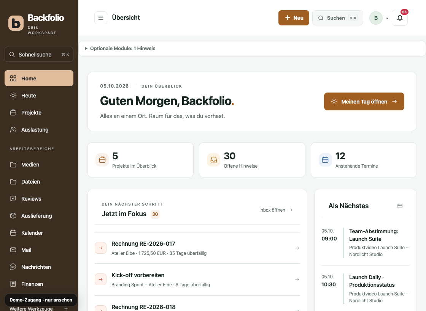Click the Home grid icon

click(13, 78)
